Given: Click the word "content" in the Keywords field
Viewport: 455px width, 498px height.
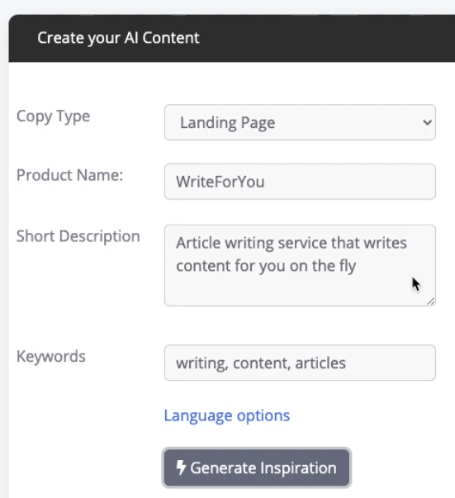Looking at the screenshot, I should [x=261, y=363].
